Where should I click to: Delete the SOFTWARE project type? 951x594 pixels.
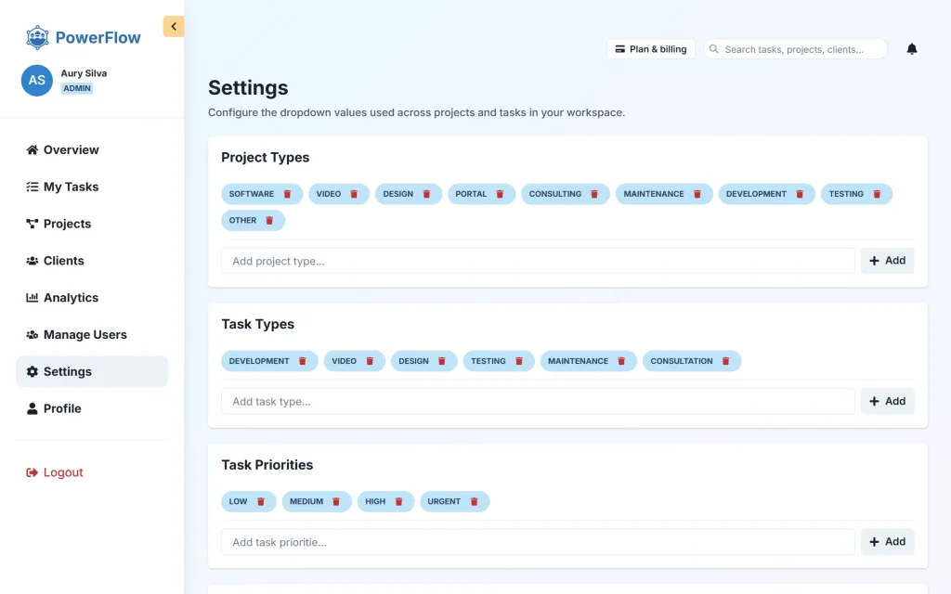[x=288, y=194]
